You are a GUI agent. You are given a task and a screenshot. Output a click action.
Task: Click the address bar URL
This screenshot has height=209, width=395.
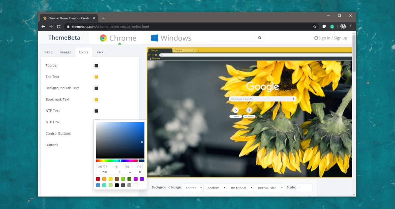110,27
